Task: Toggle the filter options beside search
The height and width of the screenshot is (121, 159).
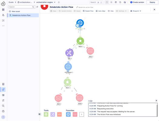Action: click(x=37, y=7)
